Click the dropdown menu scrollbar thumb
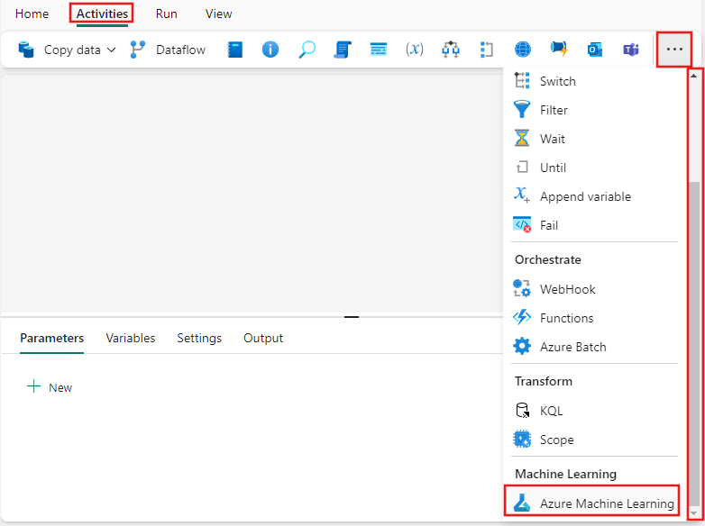705x526 pixels. coord(694,344)
